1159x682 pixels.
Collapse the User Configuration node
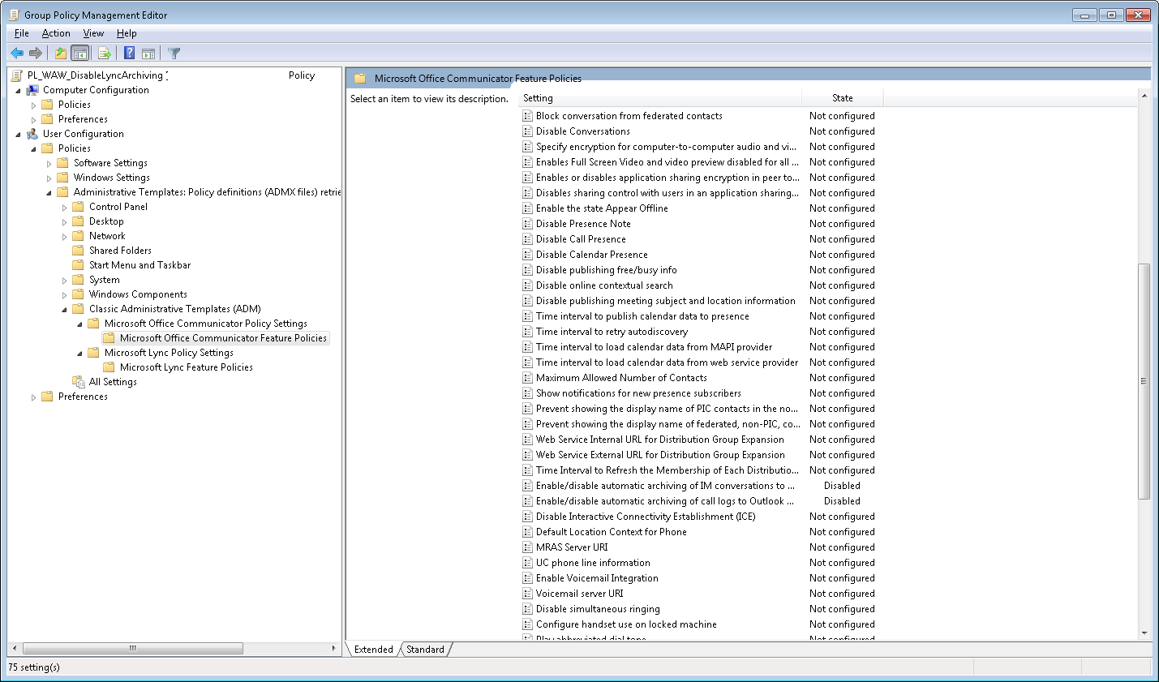coord(18,135)
